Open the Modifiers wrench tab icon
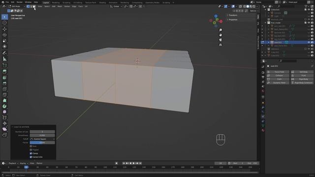The image size is (315, 177). (263, 107)
